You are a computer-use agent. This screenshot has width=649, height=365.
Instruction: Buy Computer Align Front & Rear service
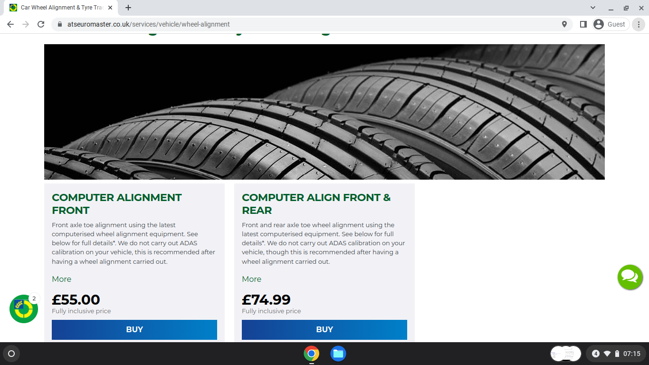324,330
